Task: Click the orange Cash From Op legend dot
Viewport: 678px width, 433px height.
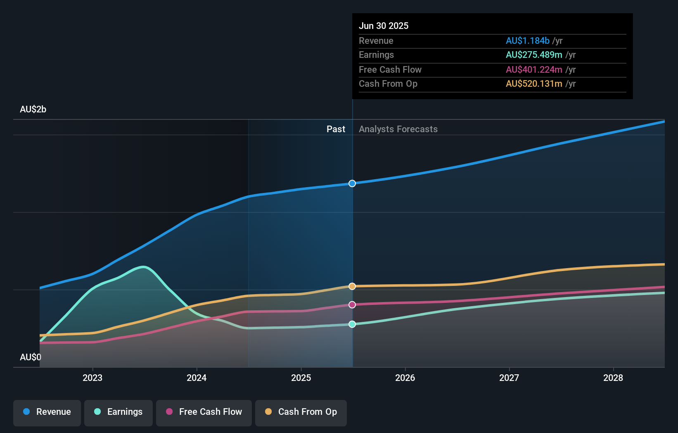Action: (268, 412)
